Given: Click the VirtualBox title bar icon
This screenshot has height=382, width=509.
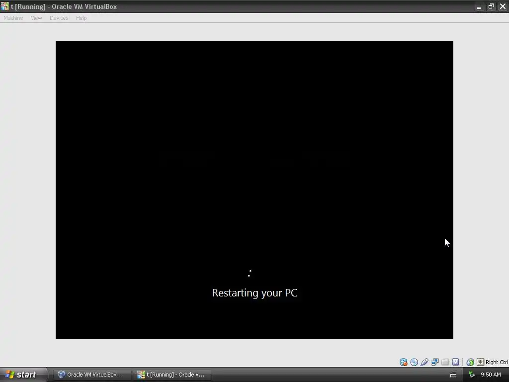Looking at the screenshot, I should click(5, 6).
